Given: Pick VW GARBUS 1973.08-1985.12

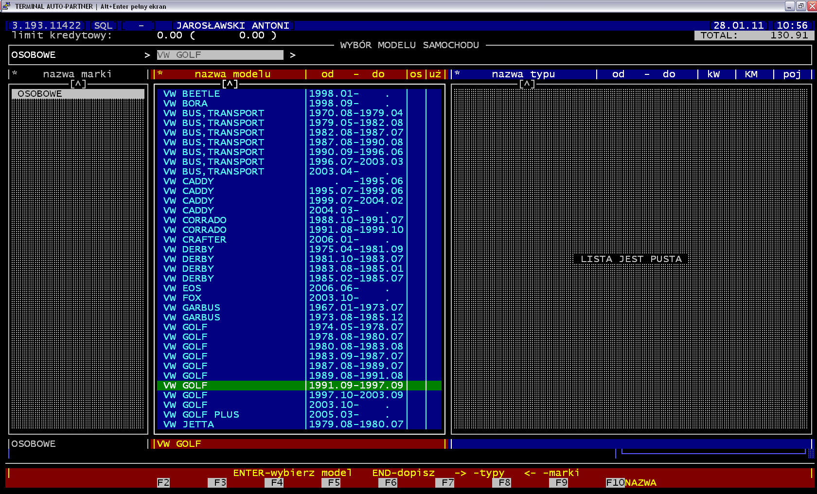Looking at the screenshot, I should tap(299, 318).
